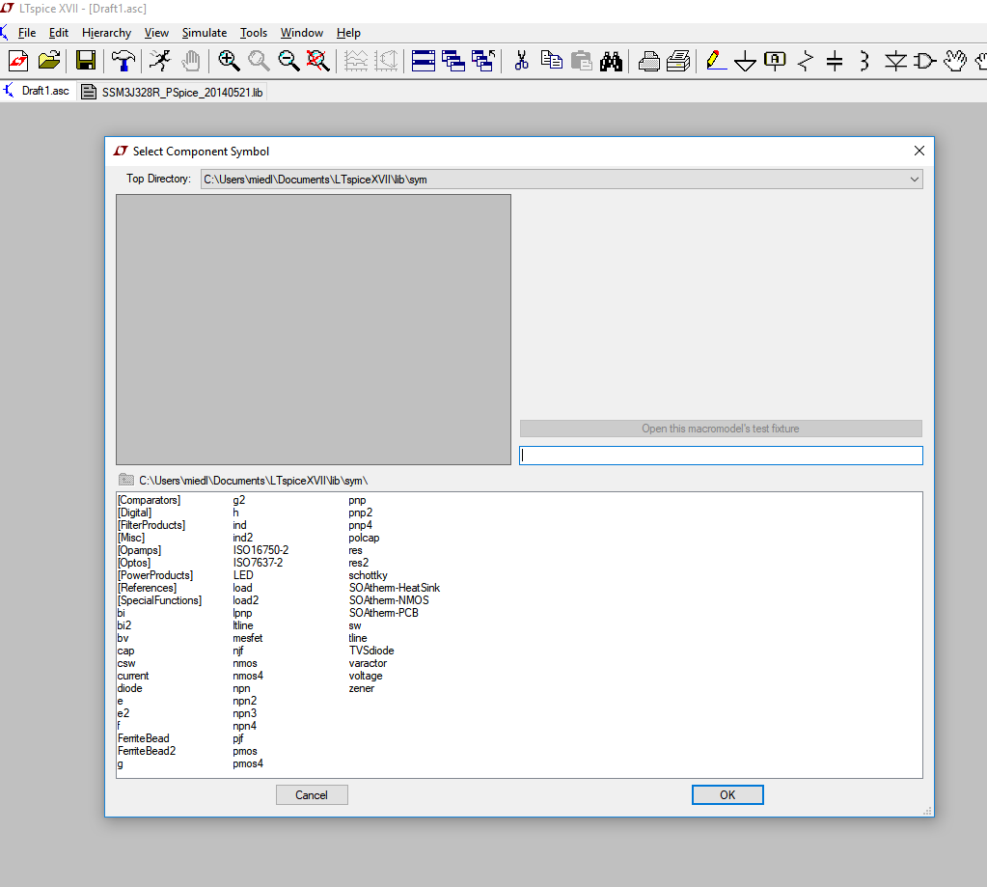Click the Open file folder icon
The image size is (987, 887).
tap(49, 61)
